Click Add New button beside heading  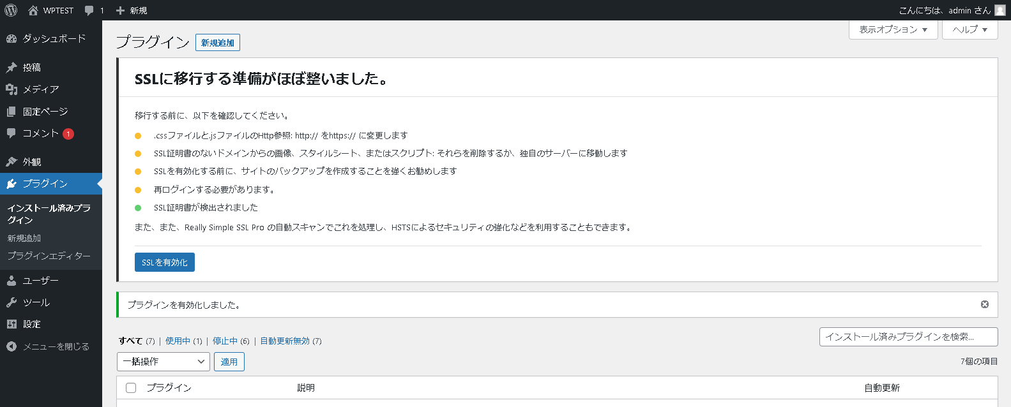218,43
